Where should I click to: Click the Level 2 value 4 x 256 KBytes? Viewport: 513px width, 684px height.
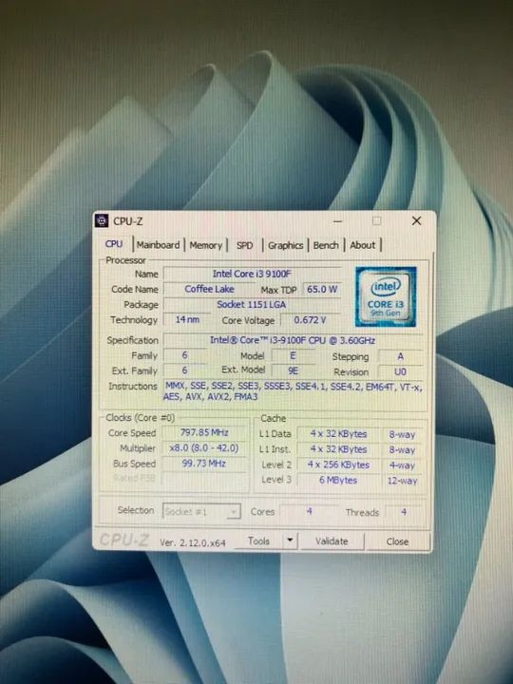coord(338,465)
